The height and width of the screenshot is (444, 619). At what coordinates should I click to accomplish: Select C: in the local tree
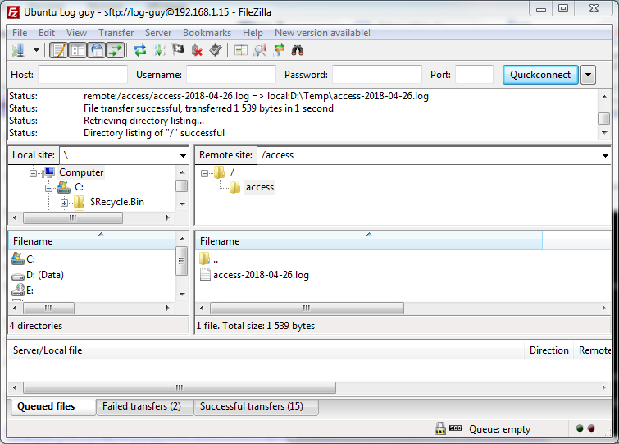79,187
